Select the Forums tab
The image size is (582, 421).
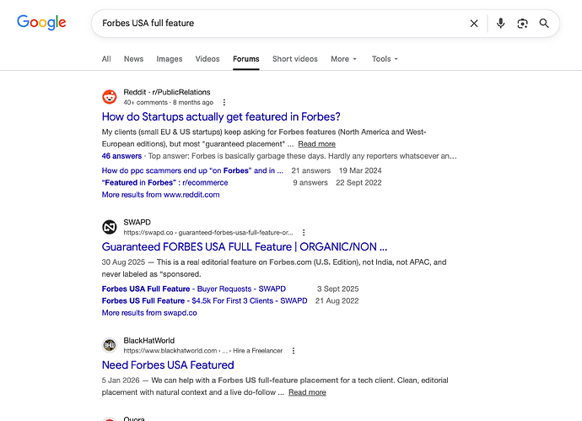(246, 59)
